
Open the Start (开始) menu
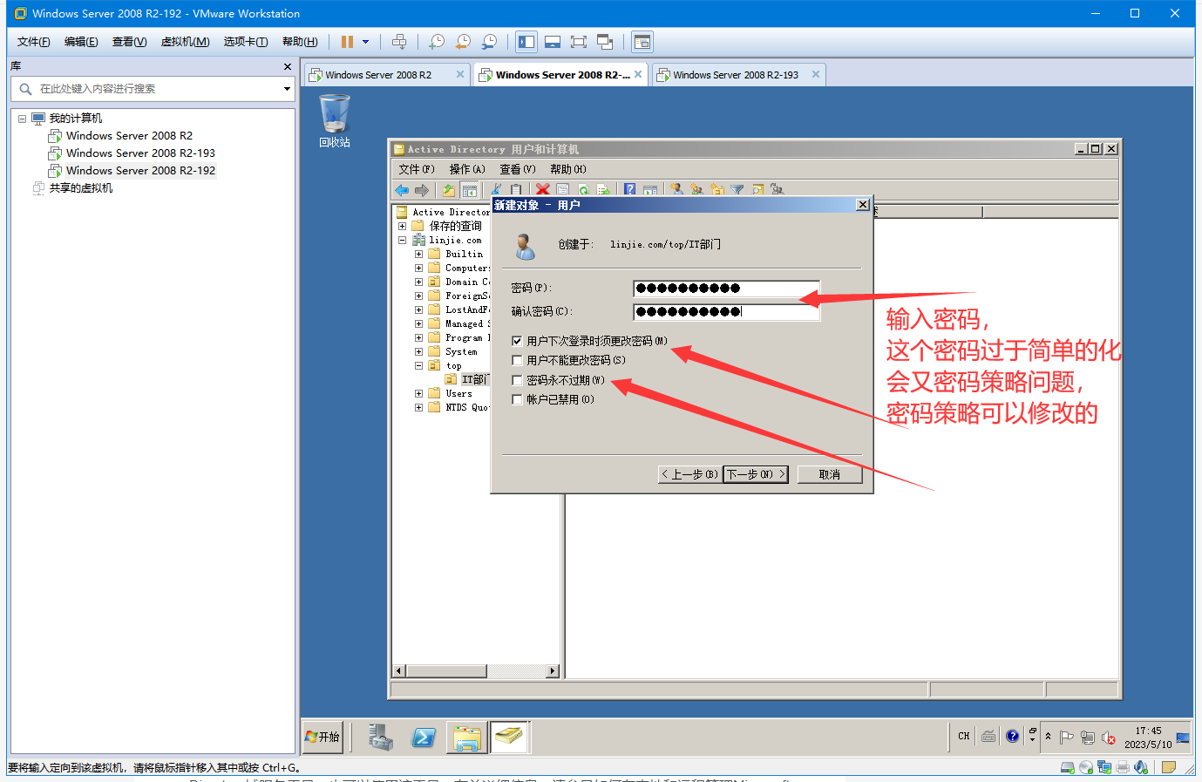pos(323,737)
